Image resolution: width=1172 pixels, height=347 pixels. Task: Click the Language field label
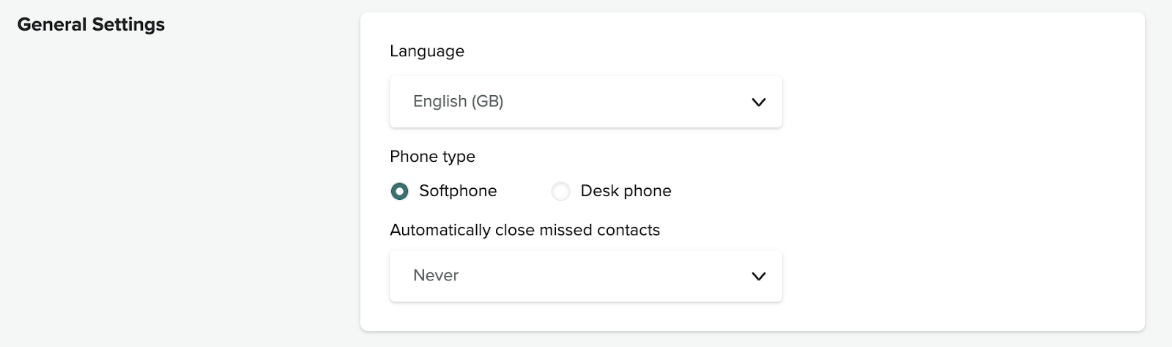(x=427, y=51)
